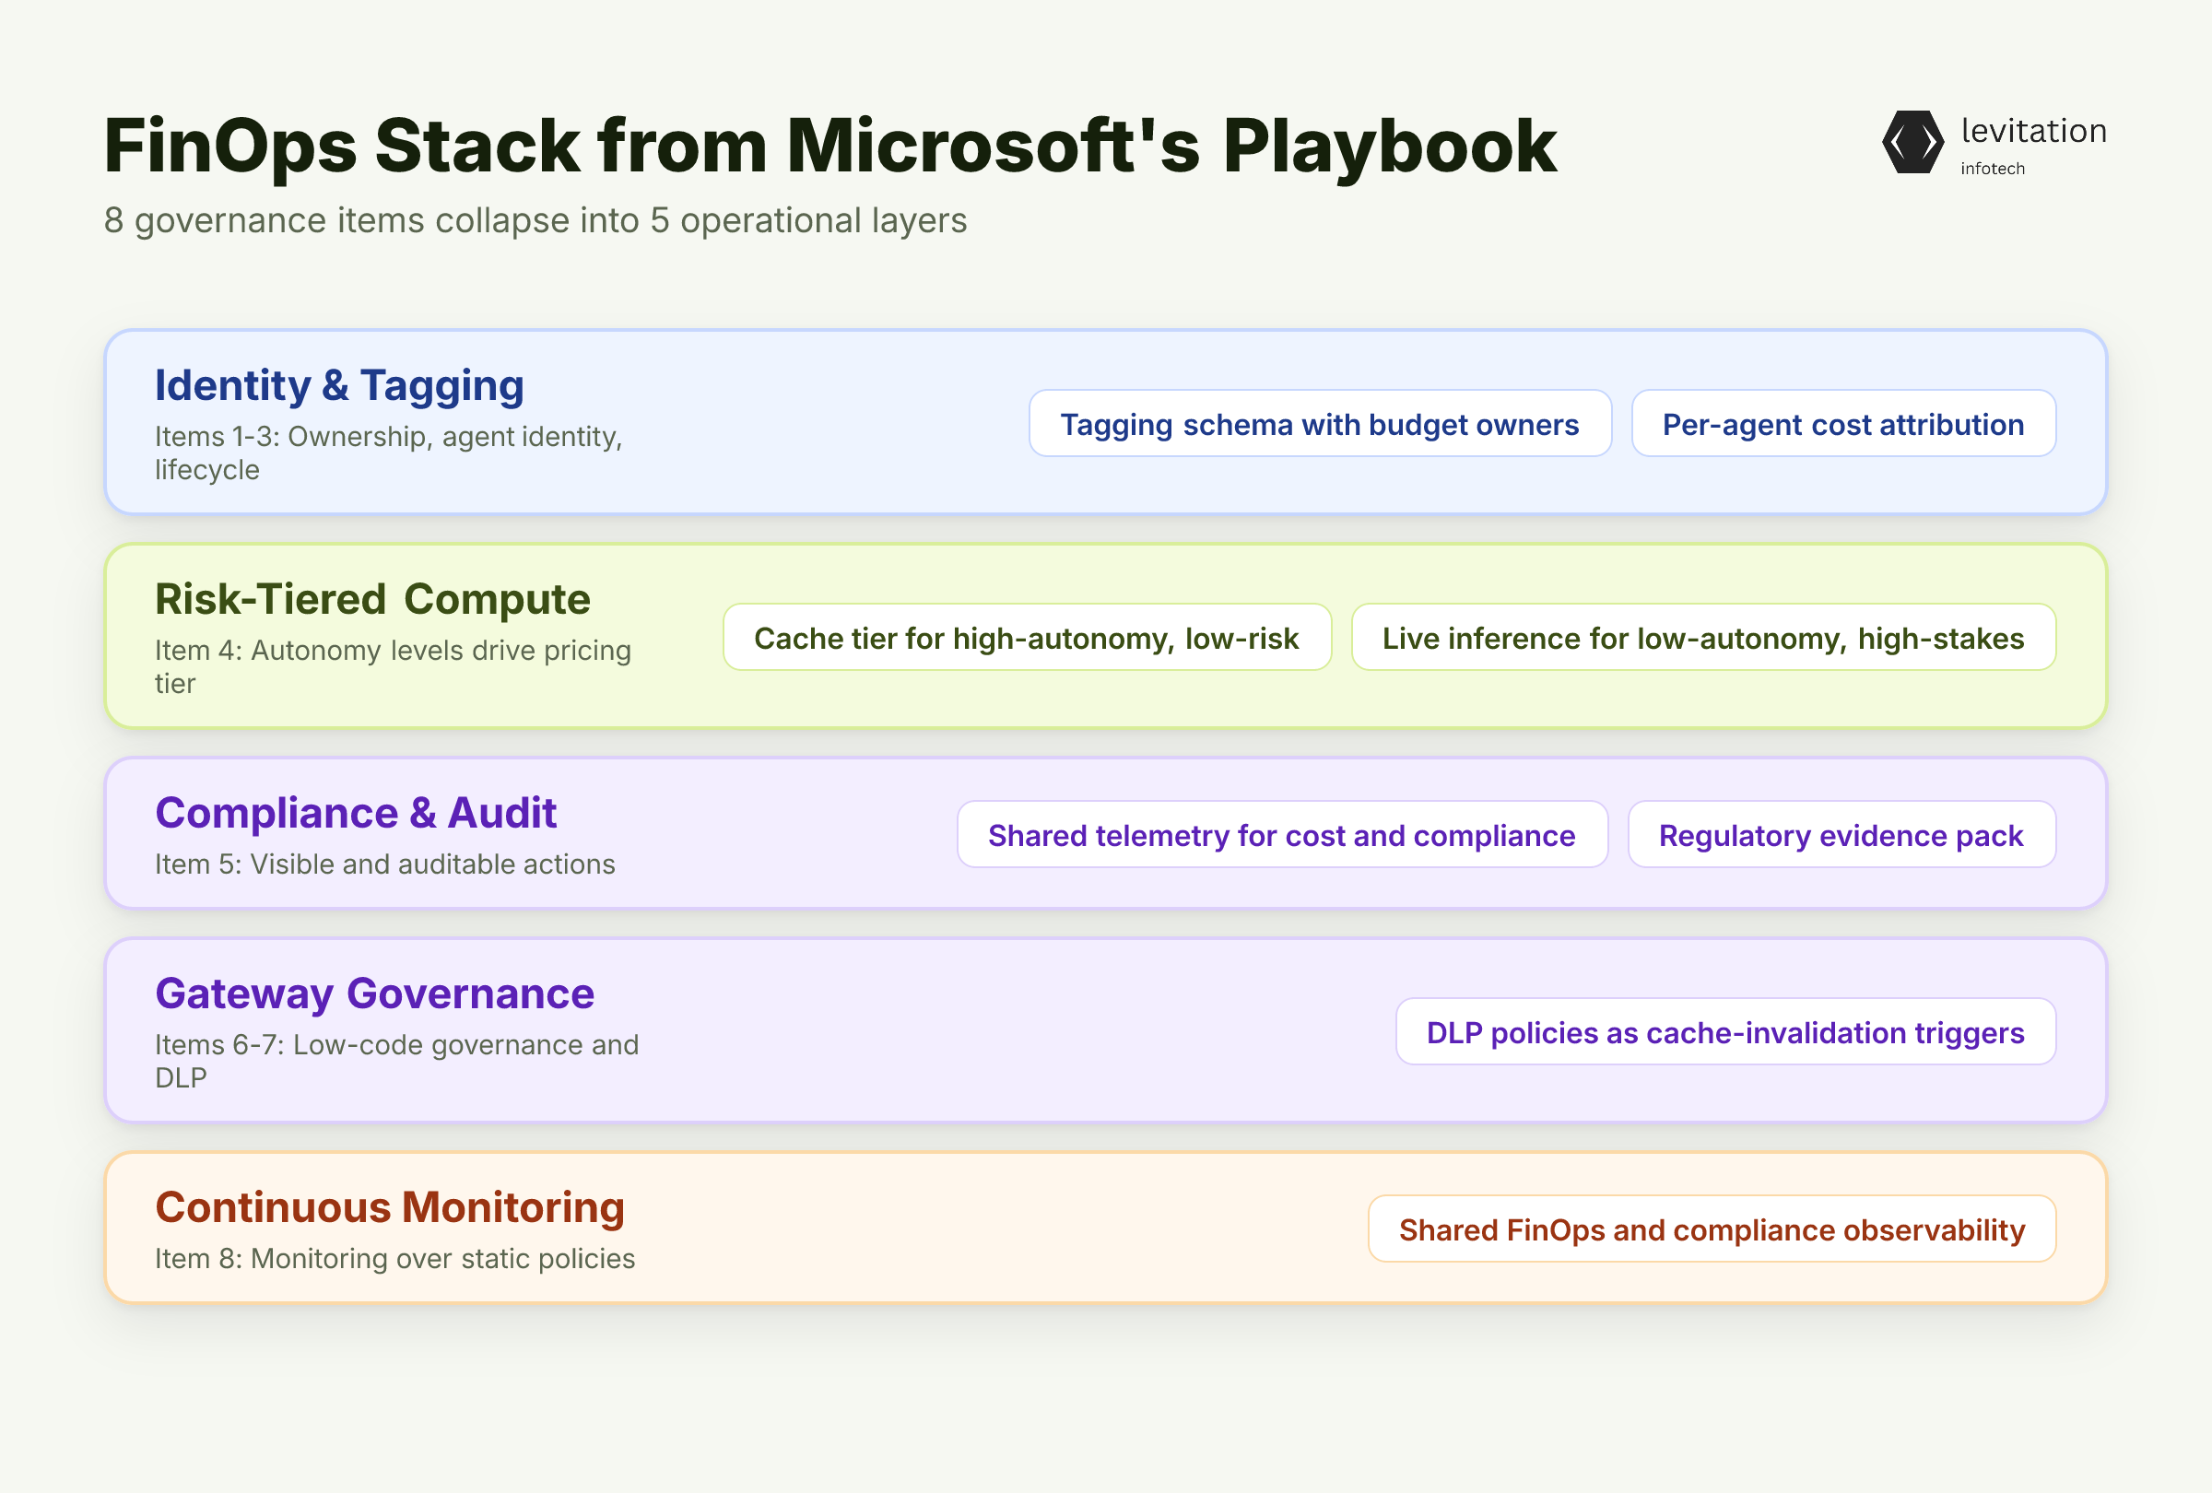Image resolution: width=2212 pixels, height=1493 pixels.
Task: Click the 'infotech' text under the logo
Action: point(1992,169)
